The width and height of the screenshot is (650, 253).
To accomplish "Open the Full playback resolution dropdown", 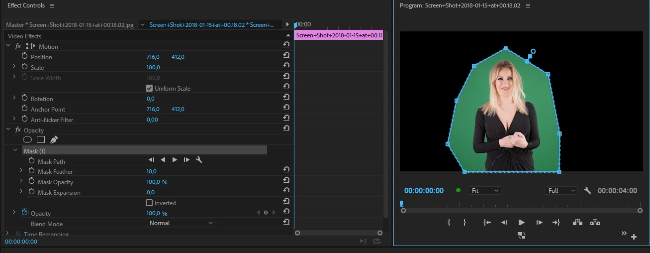I will (x=561, y=191).
